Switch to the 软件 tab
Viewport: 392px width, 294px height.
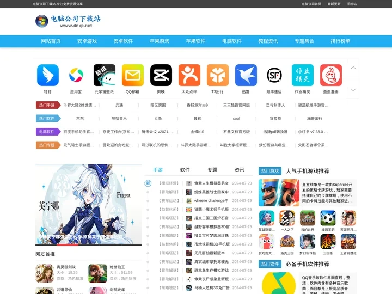tap(185, 170)
